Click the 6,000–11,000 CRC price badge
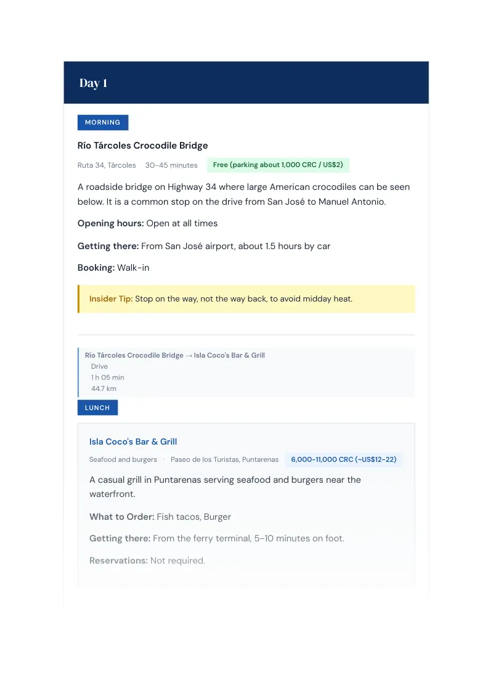 coord(343,459)
